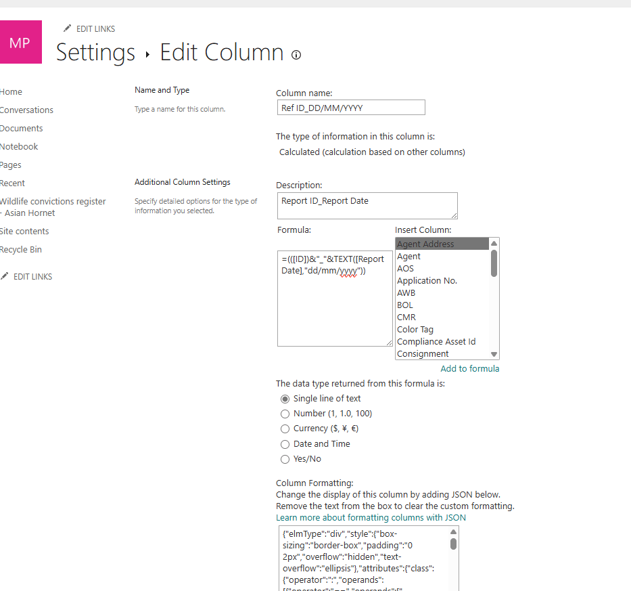Select Color Tag in Insert Column list

442,329
